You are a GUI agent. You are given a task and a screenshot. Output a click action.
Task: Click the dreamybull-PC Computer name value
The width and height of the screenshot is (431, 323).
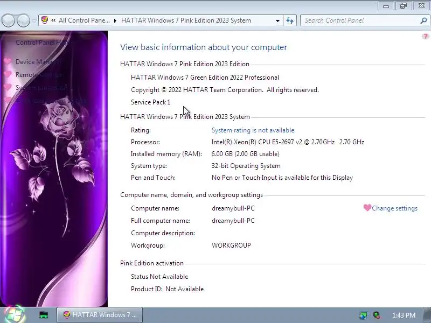tap(233, 208)
